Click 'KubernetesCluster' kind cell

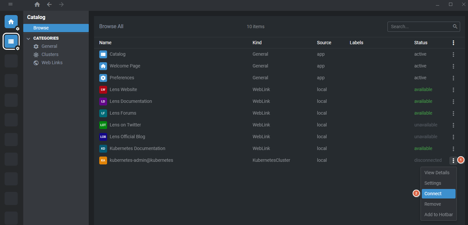point(271,160)
